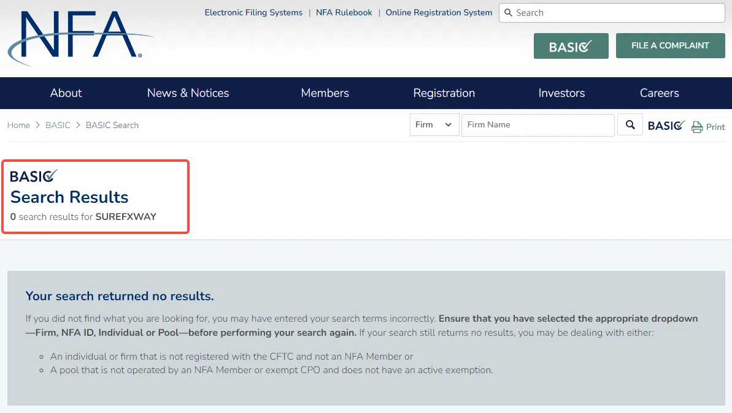
Task: Open the Careers menu
Action: coord(659,93)
